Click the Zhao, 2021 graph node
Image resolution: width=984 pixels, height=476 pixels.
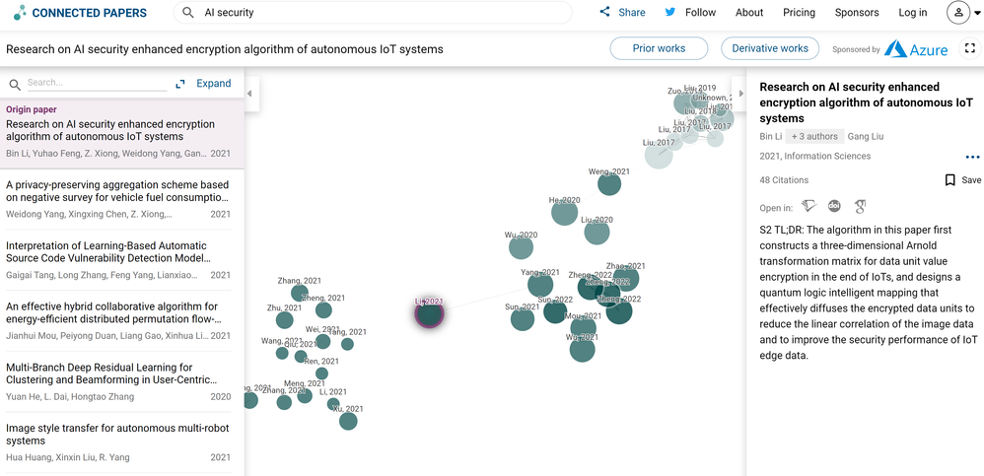pos(626,279)
